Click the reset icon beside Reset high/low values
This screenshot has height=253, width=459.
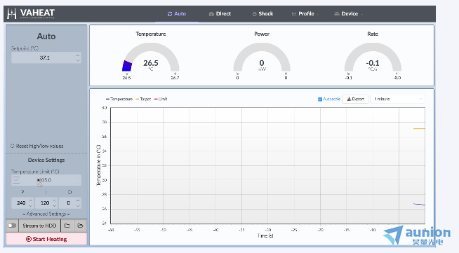coord(13,146)
